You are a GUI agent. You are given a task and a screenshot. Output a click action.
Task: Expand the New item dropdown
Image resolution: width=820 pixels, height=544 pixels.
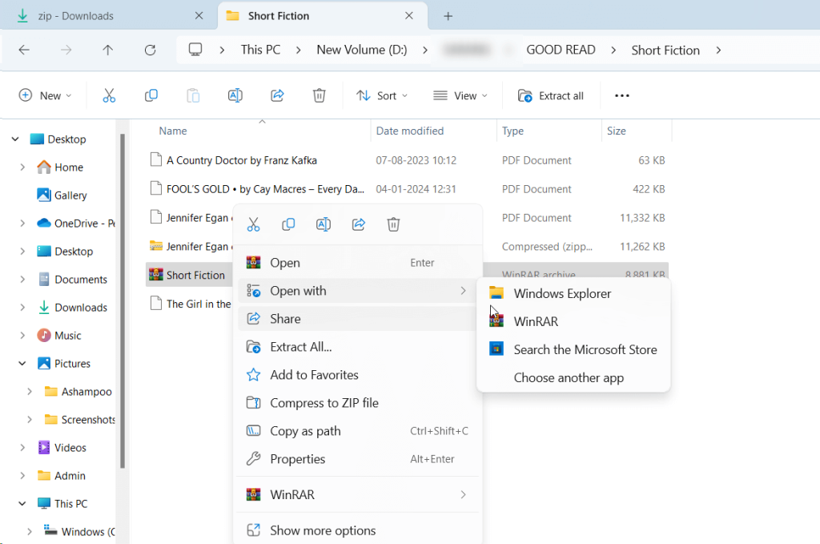[46, 95]
